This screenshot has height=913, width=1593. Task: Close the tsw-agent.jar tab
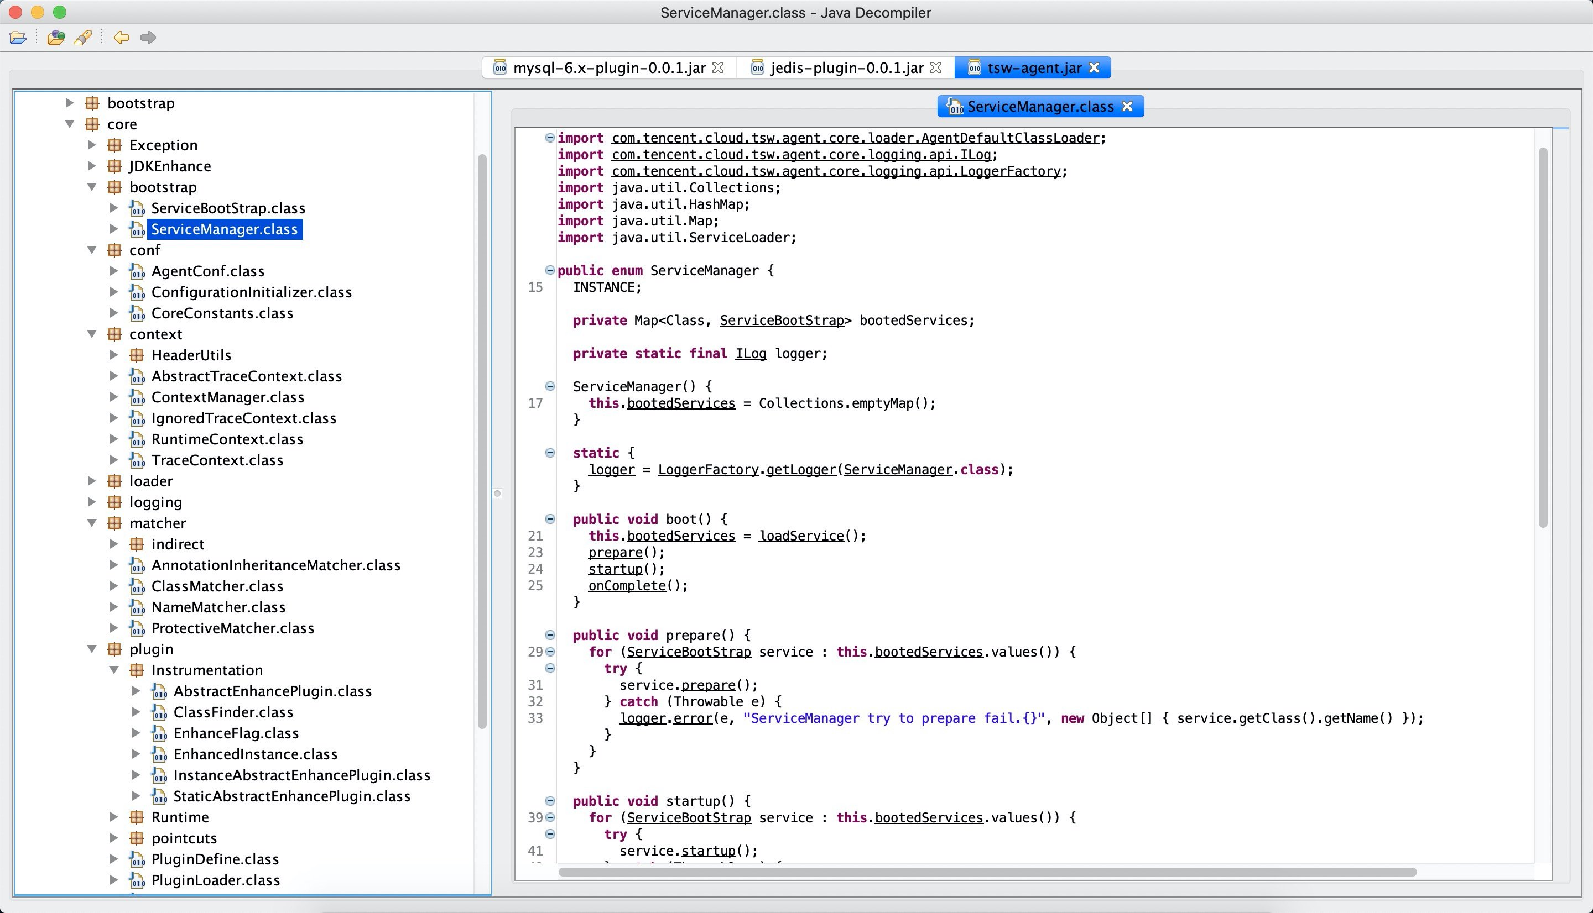1094,68
